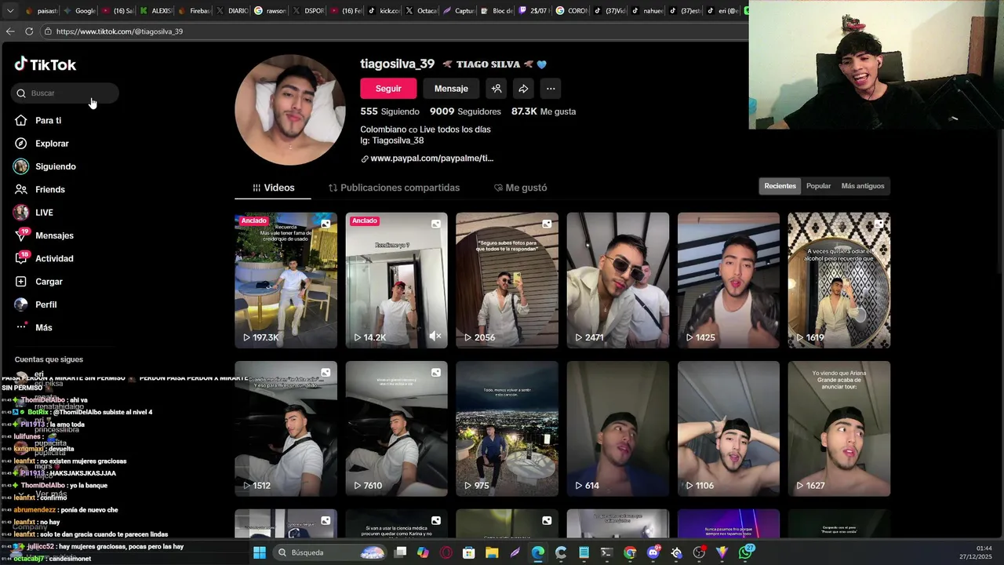Click the share arrow icon on profile
Image resolution: width=1004 pixels, height=565 pixels.
(x=523, y=89)
